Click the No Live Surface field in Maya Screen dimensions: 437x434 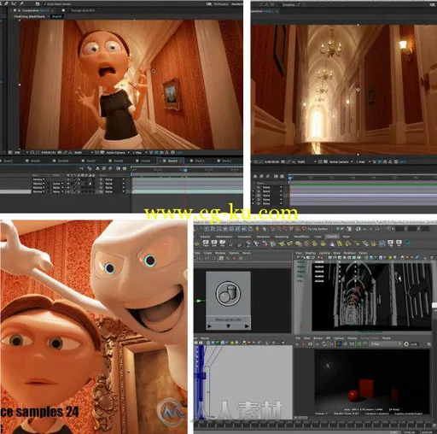click(x=318, y=229)
